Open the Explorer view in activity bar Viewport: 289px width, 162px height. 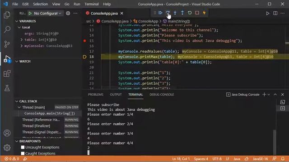[x=7, y=15]
